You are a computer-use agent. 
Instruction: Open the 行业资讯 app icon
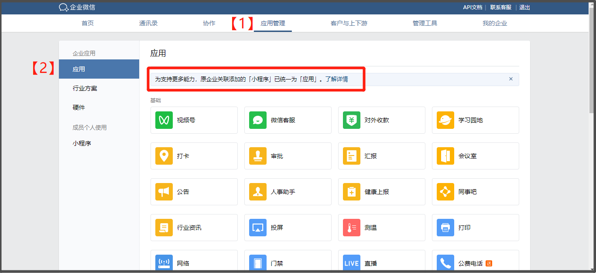(164, 228)
